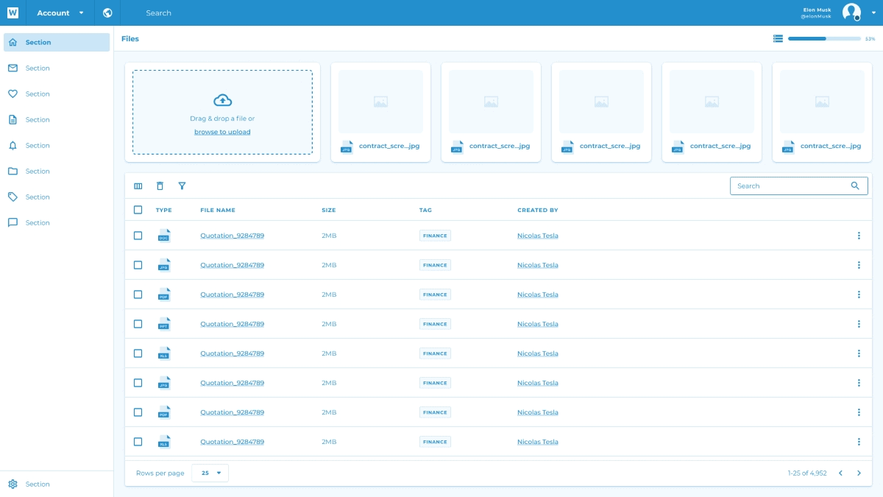Click the trash delete icon

(x=160, y=186)
